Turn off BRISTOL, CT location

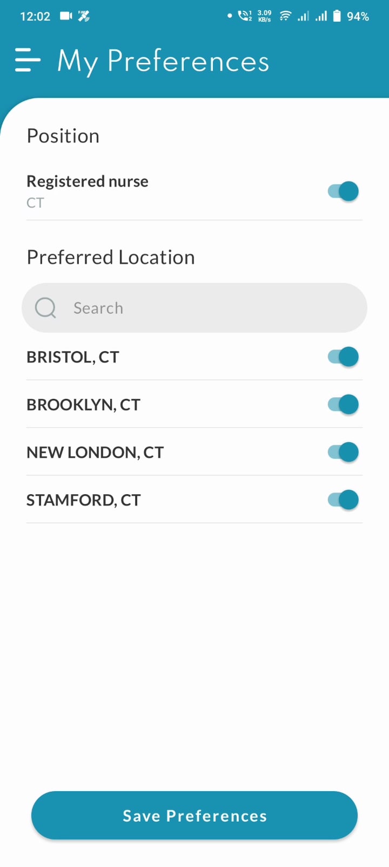pyautogui.click(x=343, y=357)
